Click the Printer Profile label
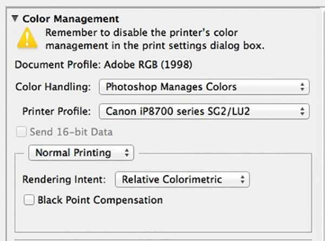Screen dimensions: 325x241 56,111
